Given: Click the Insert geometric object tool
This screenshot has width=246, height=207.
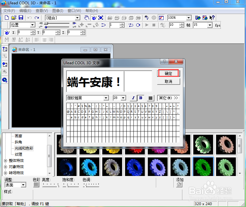Looking at the screenshot, I should coord(5,80).
